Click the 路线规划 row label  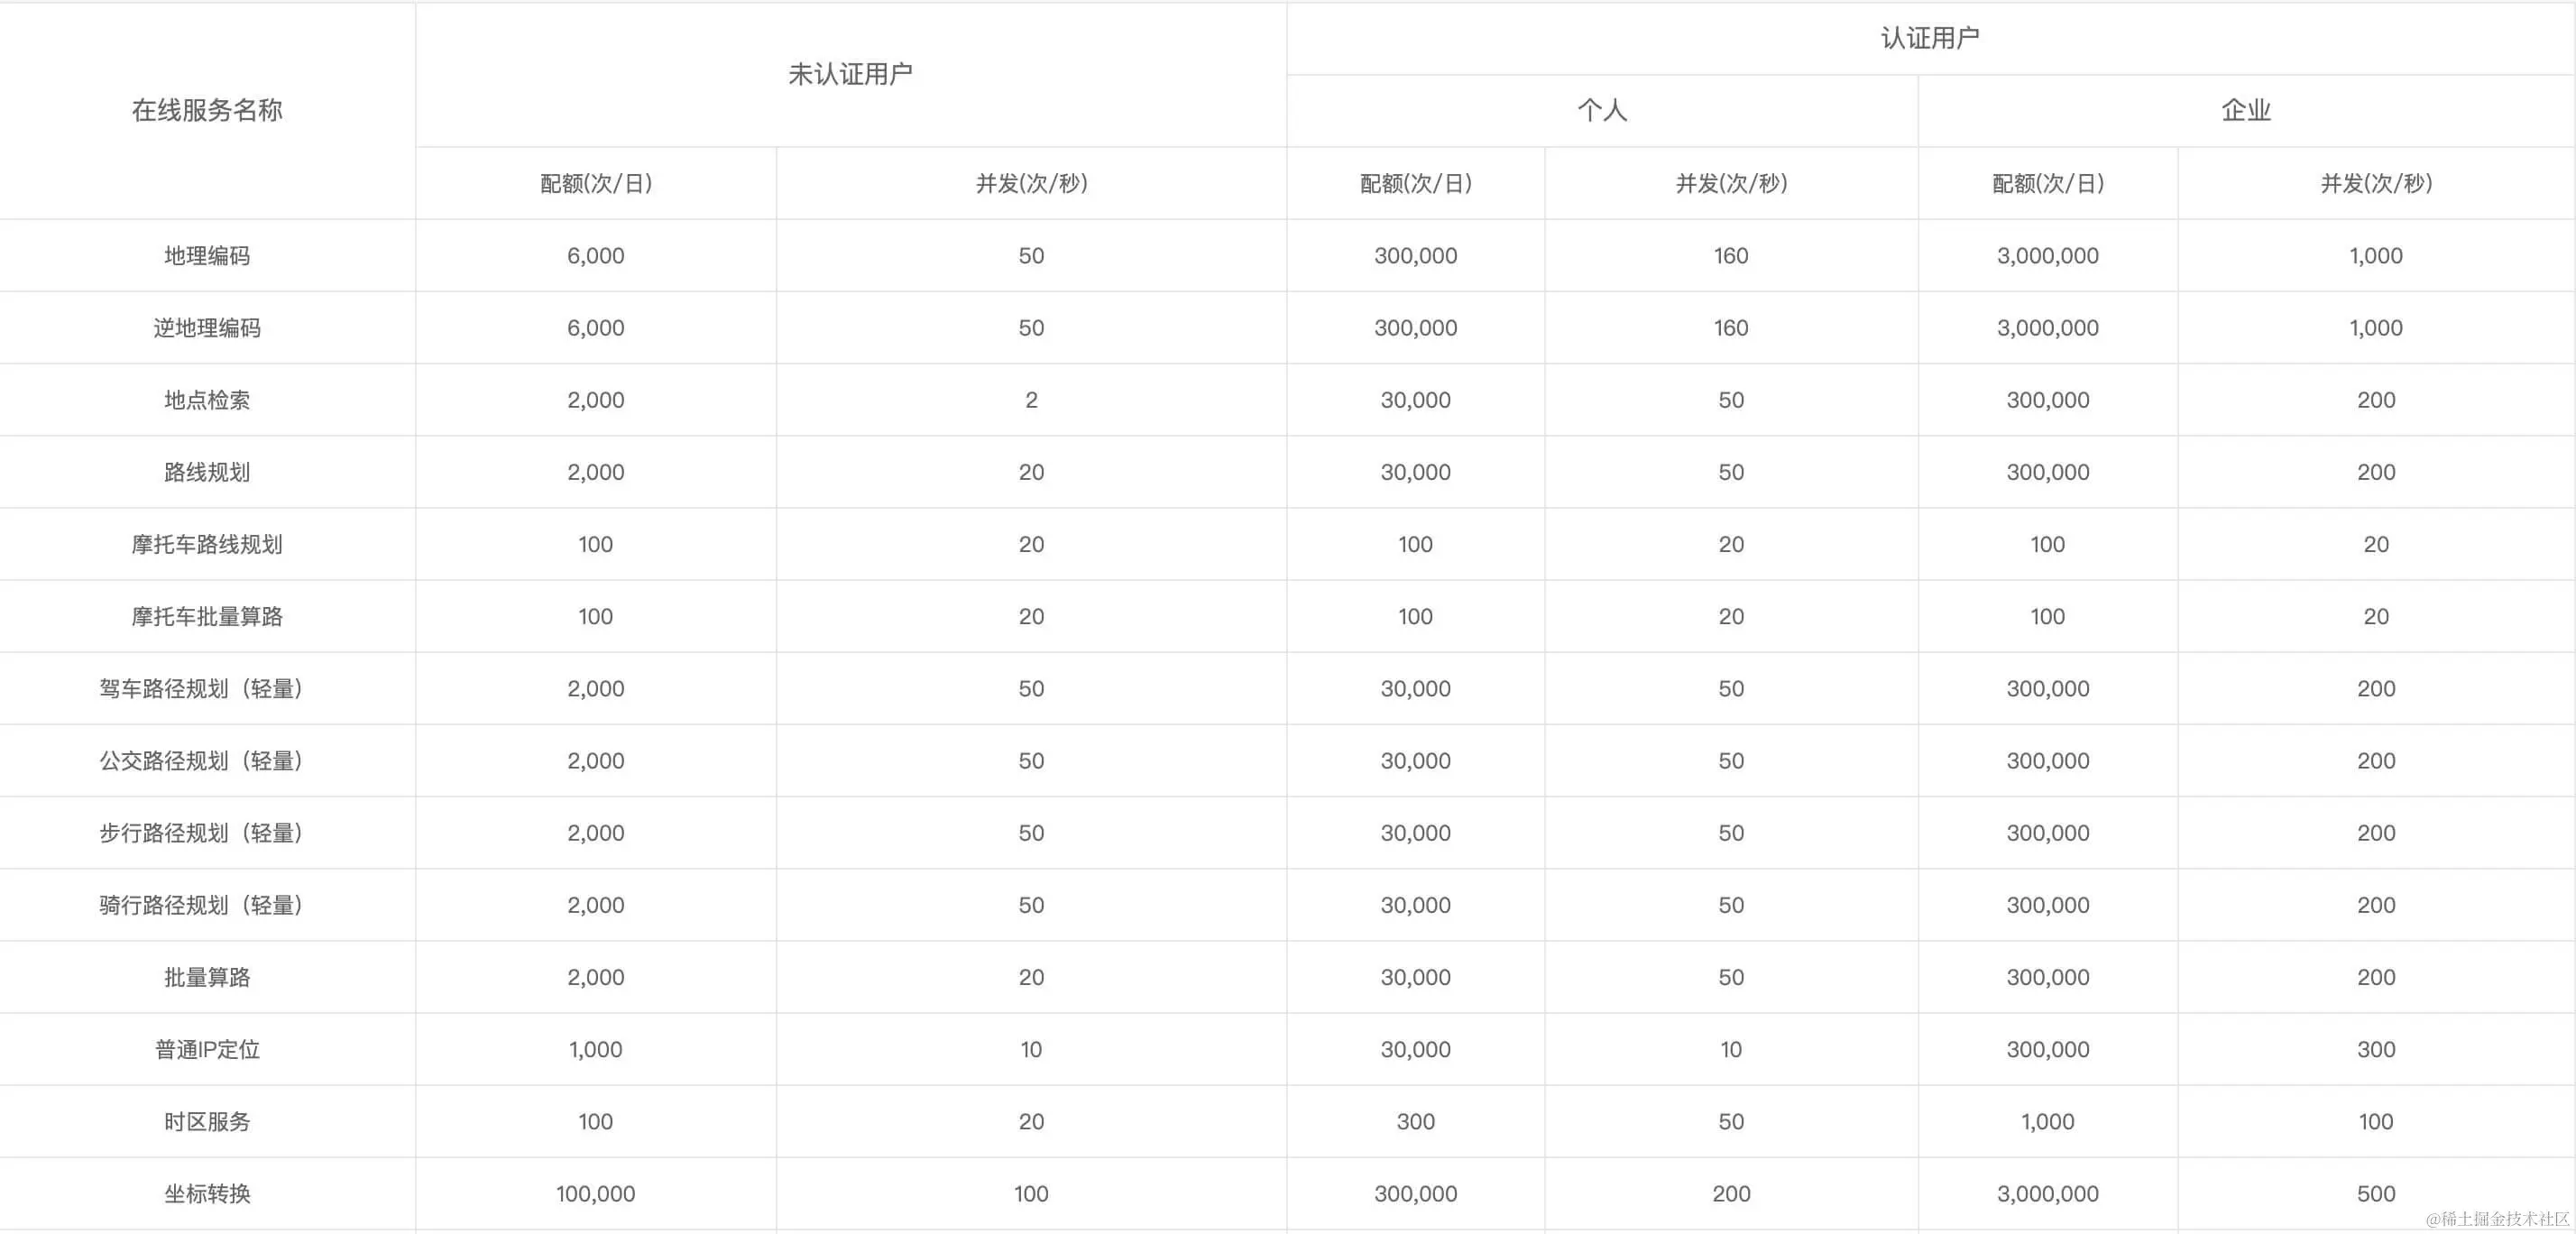tap(205, 471)
